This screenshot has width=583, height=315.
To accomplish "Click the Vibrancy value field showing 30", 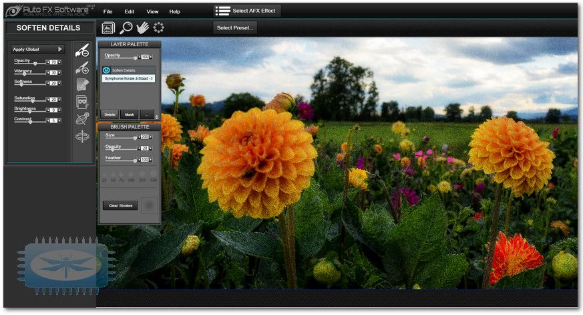I will point(53,73).
